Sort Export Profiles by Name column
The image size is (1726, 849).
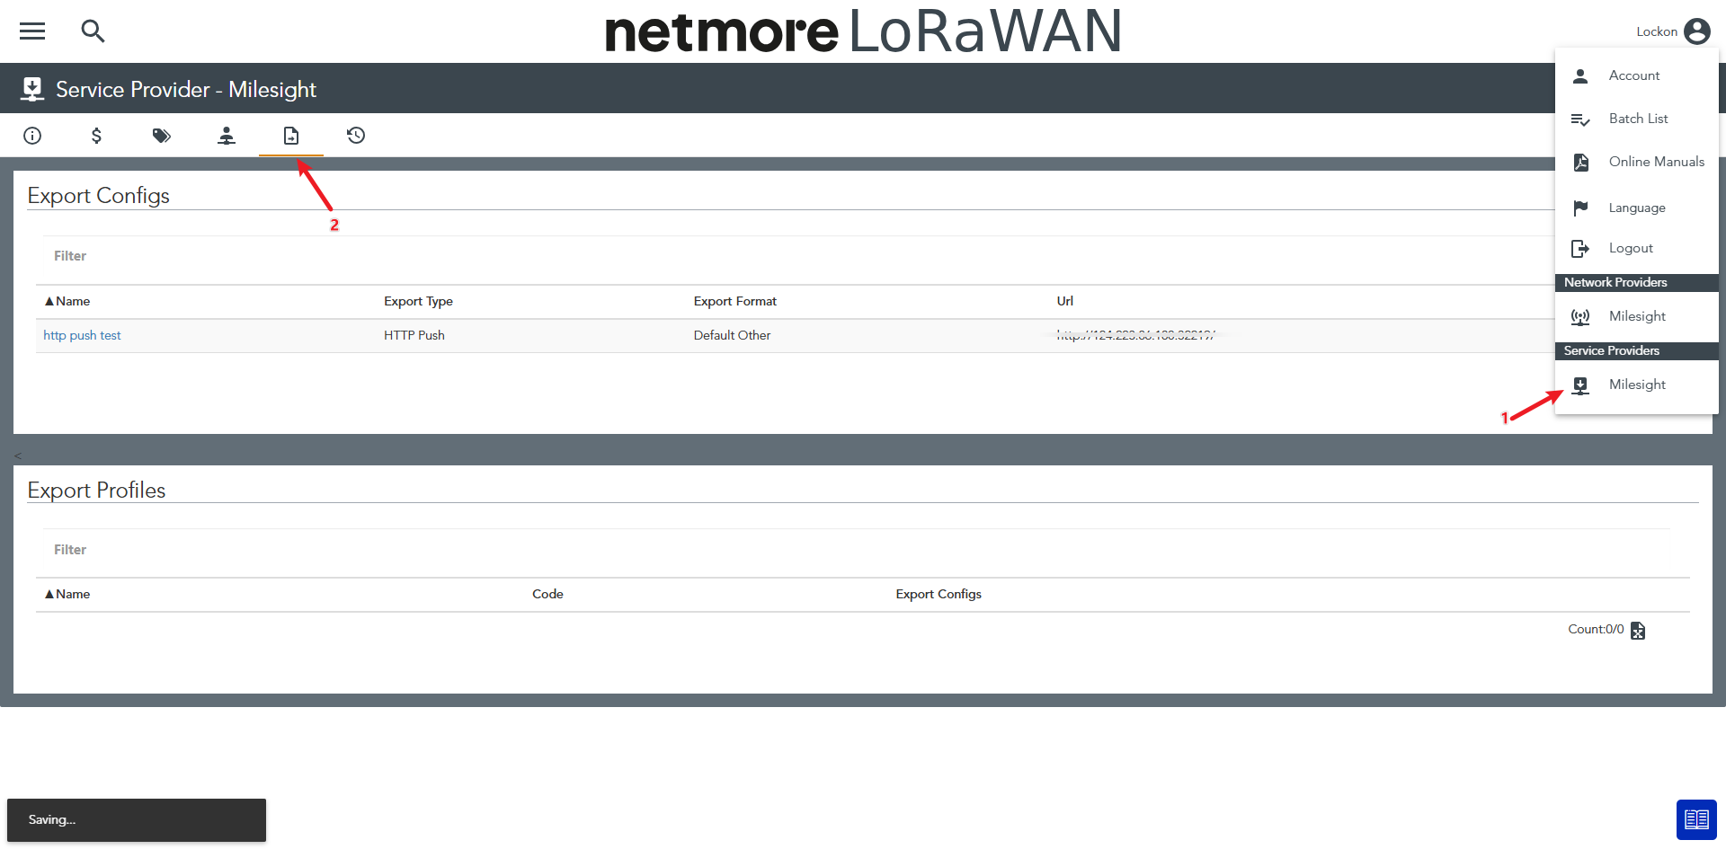tap(67, 594)
